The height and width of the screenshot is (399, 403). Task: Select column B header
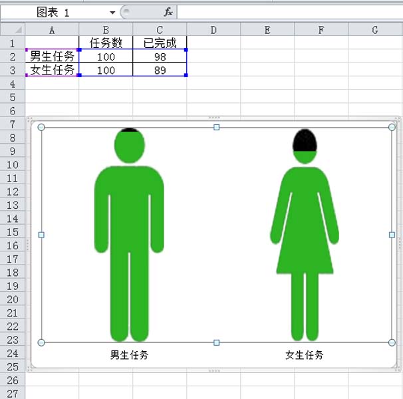(106, 29)
